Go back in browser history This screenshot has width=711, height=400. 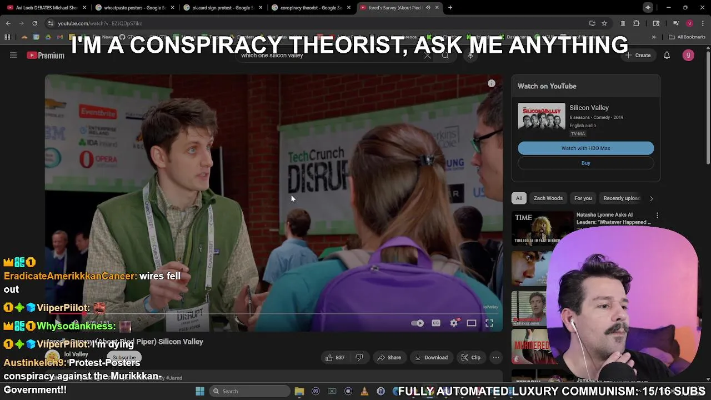coord(8,23)
